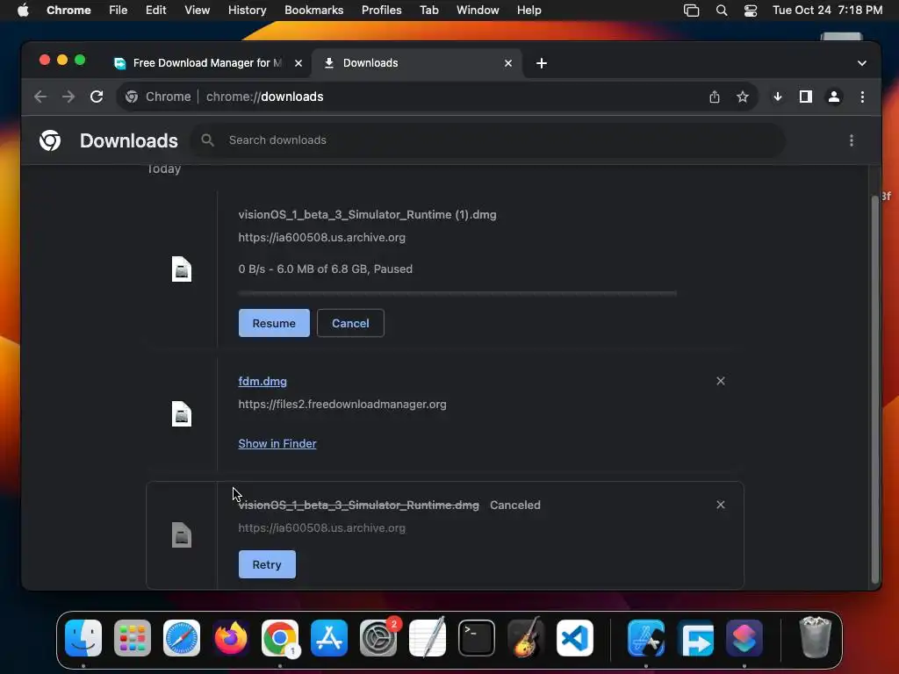The image size is (899, 674).
Task: Remove the canceled visionOS download entry
Action: [721, 505]
